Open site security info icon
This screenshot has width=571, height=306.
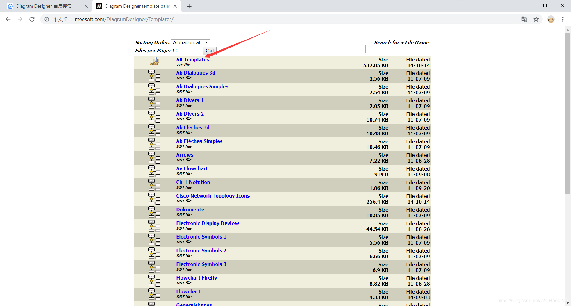click(x=47, y=19)
